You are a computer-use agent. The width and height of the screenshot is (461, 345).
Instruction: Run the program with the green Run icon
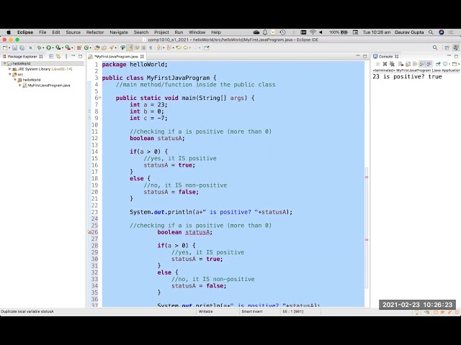(x=48, y=48)
